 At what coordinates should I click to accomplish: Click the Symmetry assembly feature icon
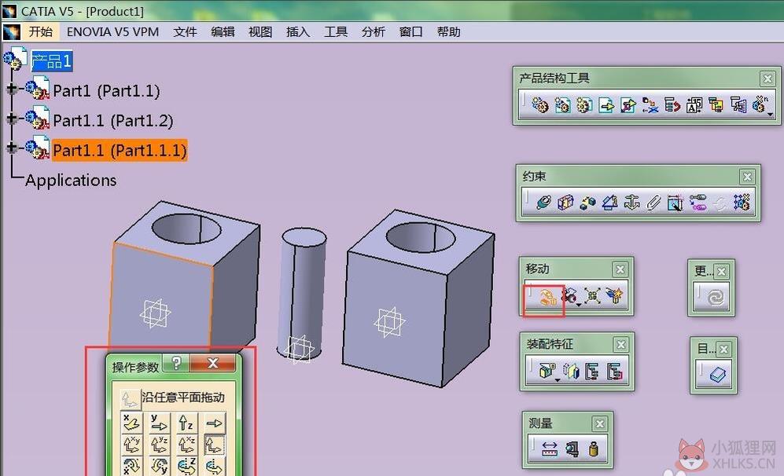pyautogui.click(x=571, y=371)
